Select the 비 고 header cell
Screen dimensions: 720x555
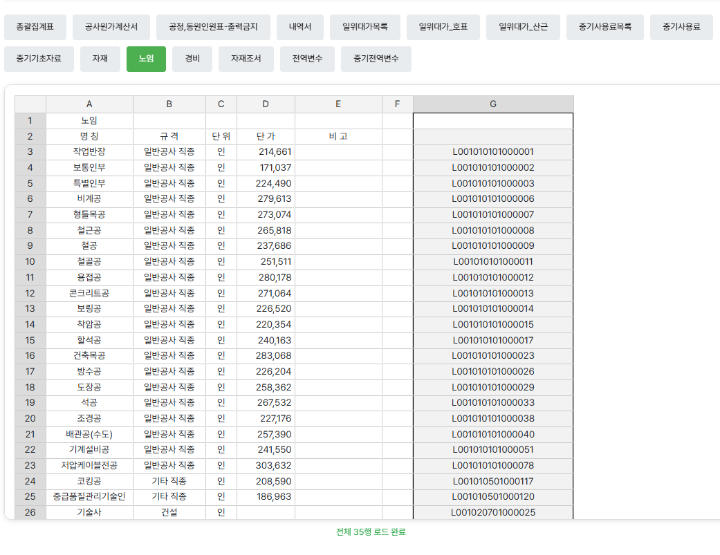pyautogui.click(x=338, y=136)
